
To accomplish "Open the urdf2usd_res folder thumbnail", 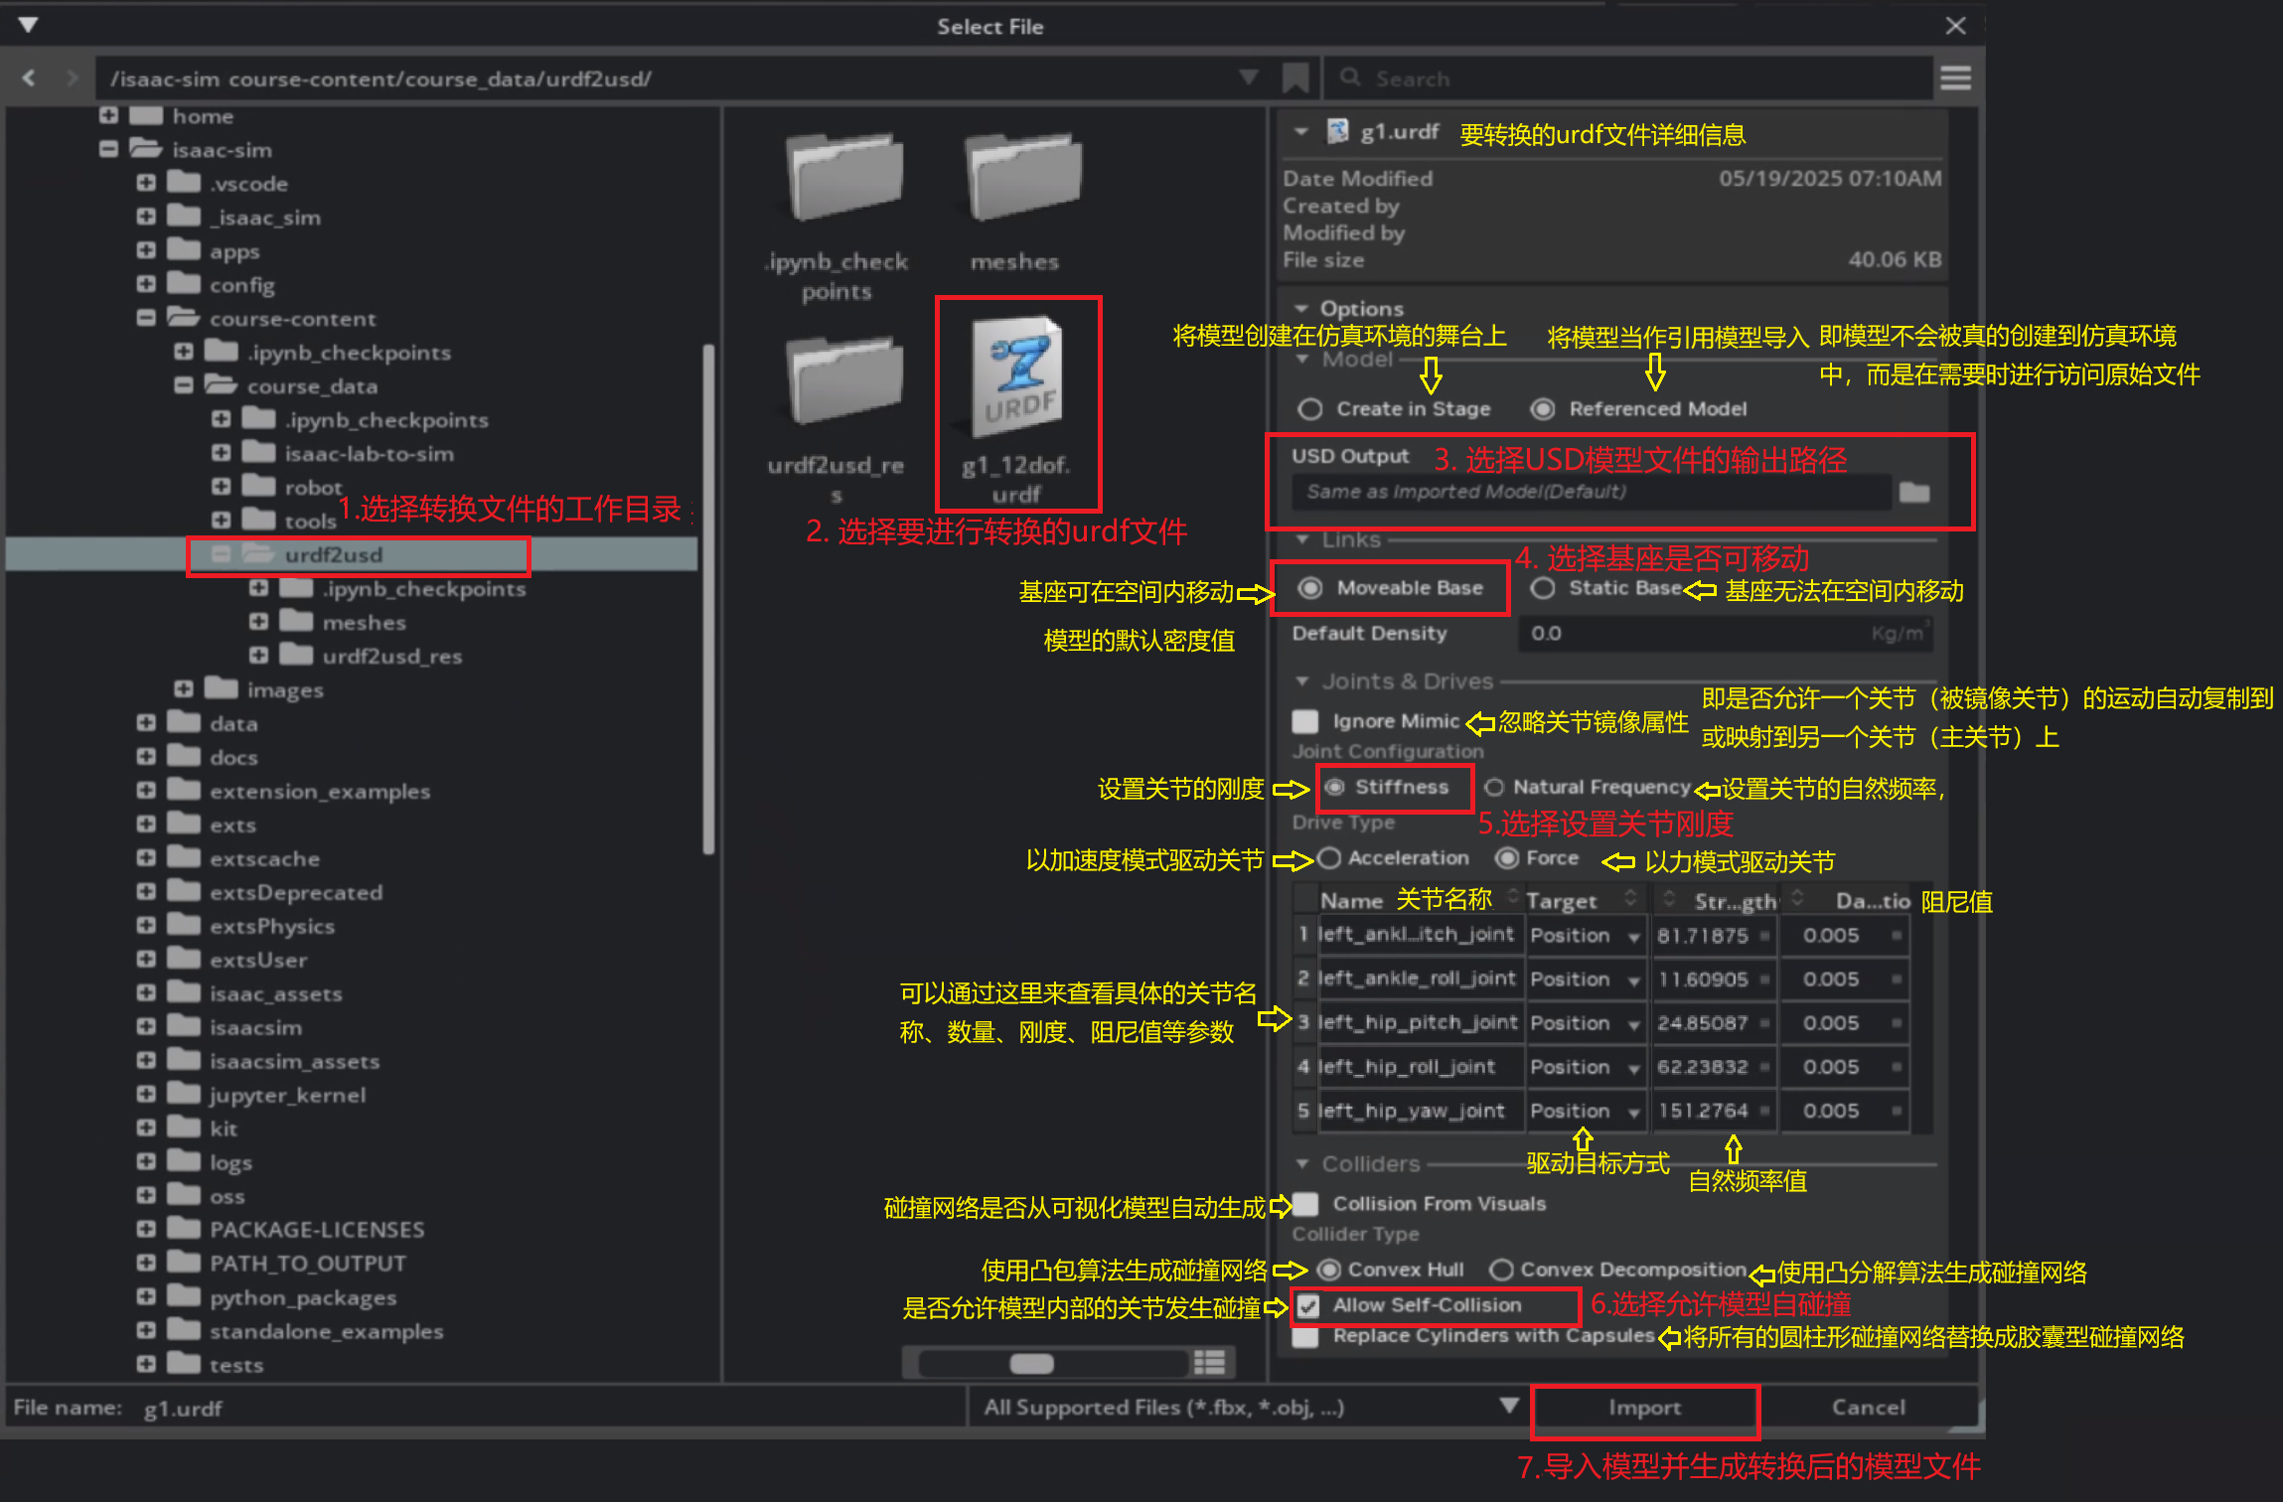I will point(844,380).
